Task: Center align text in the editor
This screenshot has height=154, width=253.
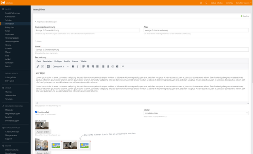Action: (x=88, y=66)
